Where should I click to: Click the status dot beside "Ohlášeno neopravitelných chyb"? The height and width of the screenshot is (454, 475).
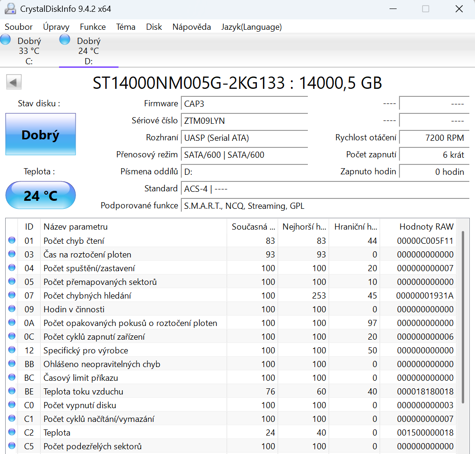(11, 364)
